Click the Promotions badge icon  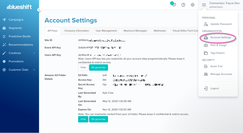click(4, 61)
